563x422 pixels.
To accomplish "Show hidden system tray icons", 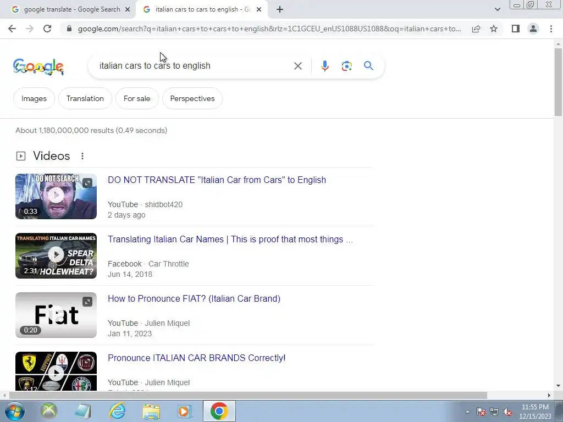I will coord(467,412).
